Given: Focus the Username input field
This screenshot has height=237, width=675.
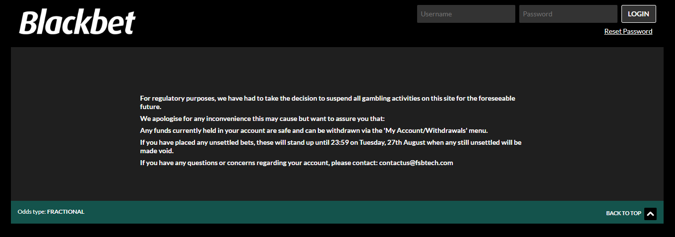Looking at the screenshot, I should [466, 14].
